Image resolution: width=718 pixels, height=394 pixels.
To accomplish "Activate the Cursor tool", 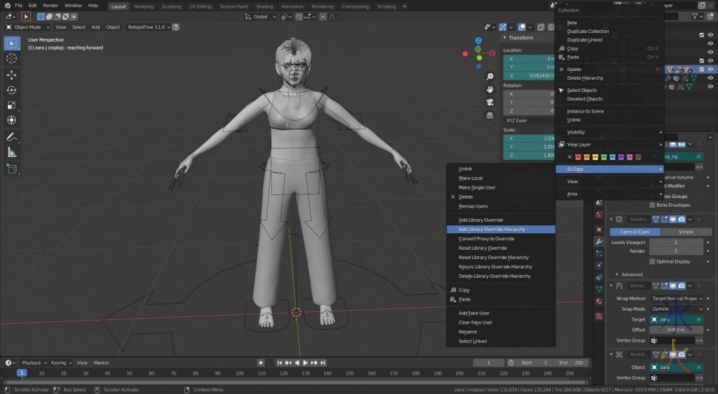I will click(11, 58).
